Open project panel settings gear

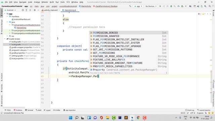coord(35,10)
